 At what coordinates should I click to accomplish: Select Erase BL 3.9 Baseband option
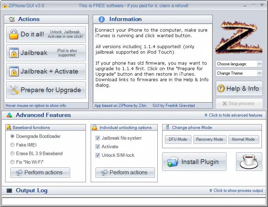tap(36, 153)
